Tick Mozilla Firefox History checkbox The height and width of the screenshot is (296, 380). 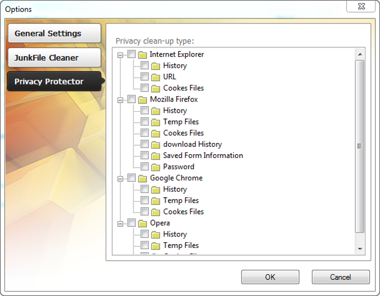point(145,110)
